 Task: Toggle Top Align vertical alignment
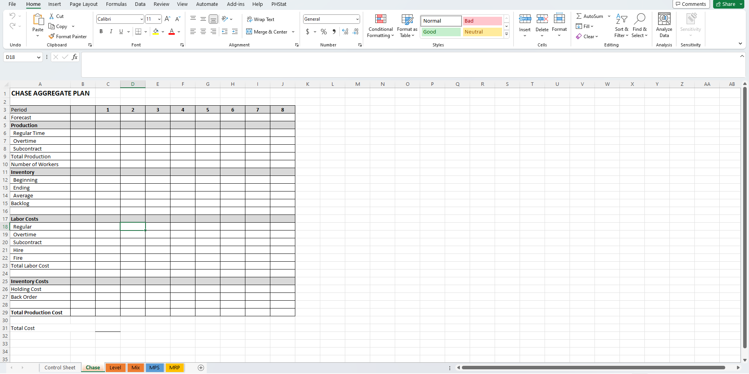(x=193, y=19)
